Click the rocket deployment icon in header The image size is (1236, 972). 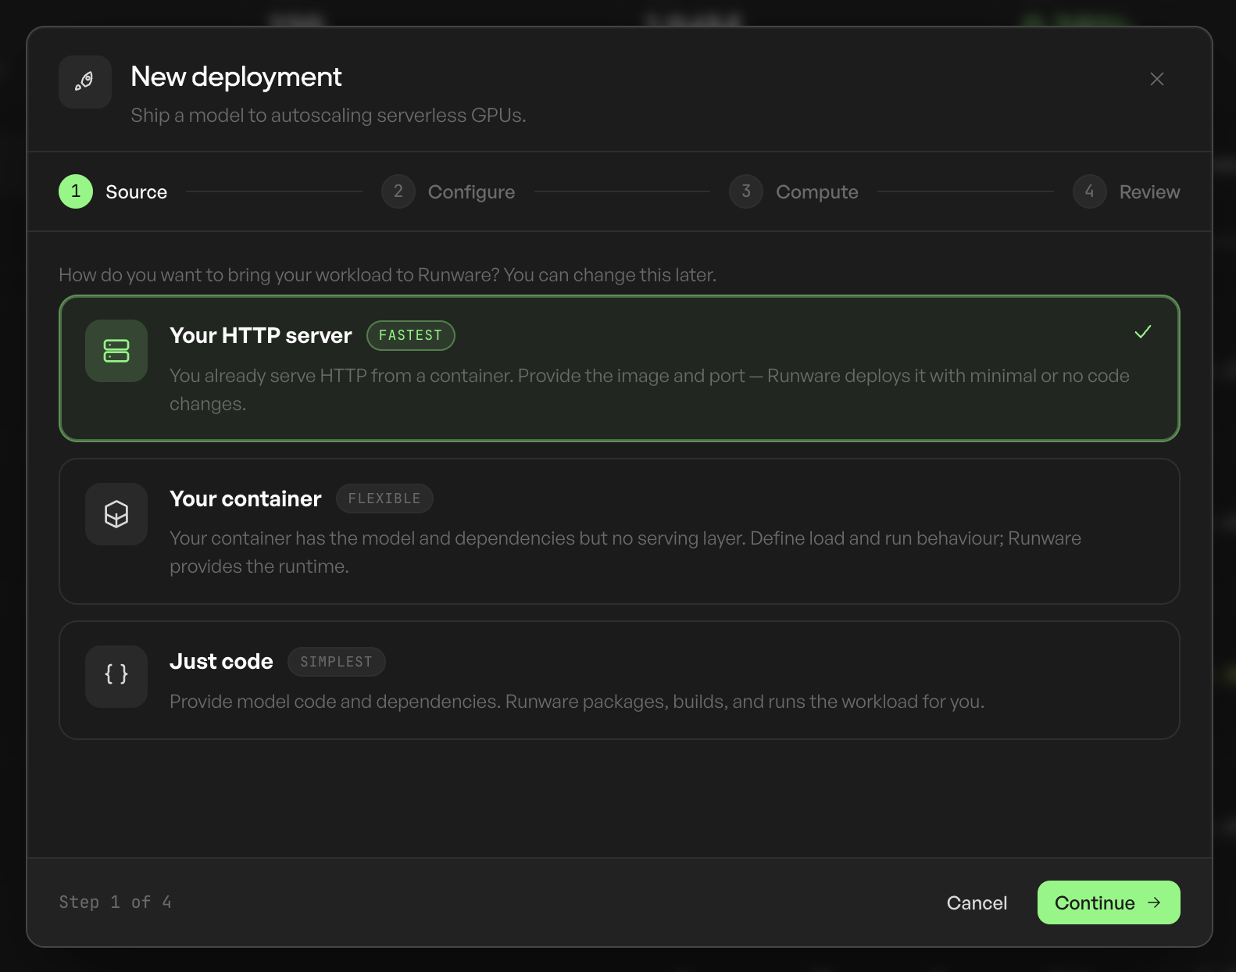point(85,81)
